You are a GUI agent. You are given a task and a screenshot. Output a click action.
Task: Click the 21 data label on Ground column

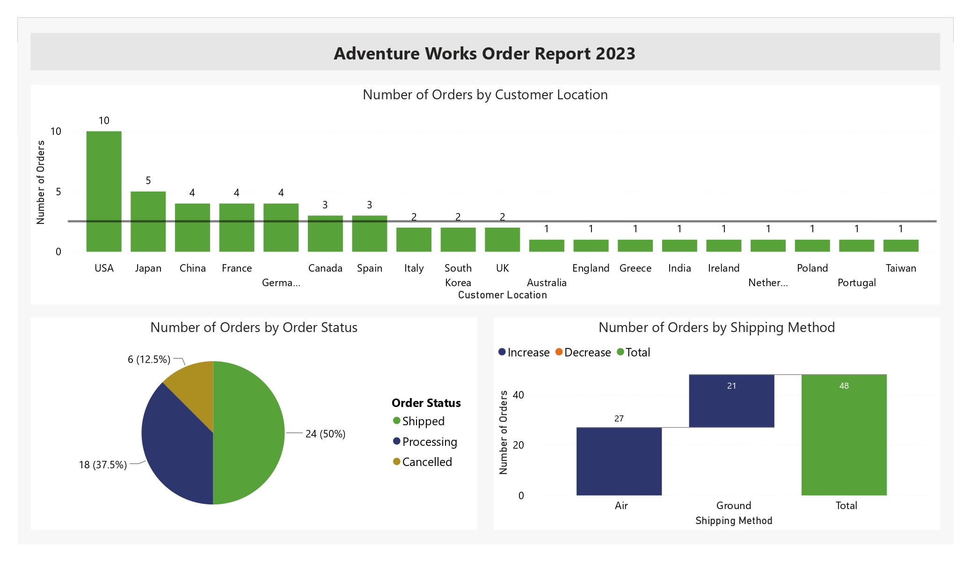pos(732,386)
